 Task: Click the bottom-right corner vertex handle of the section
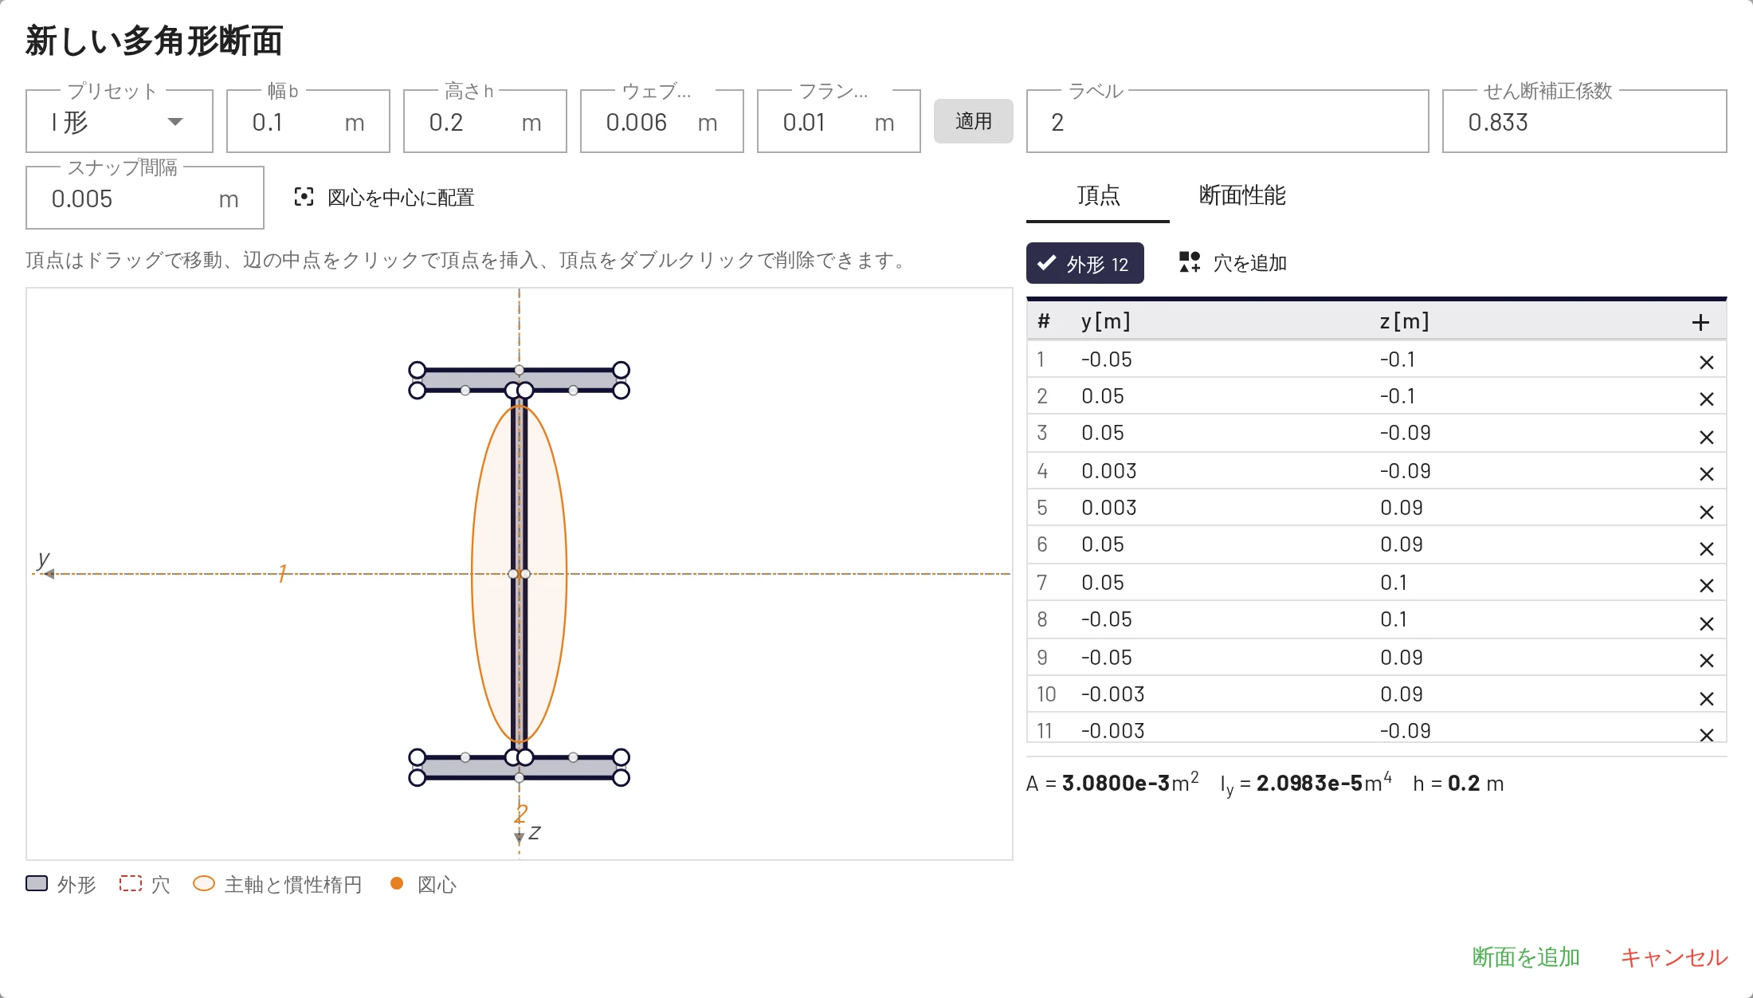pos(622,778)
